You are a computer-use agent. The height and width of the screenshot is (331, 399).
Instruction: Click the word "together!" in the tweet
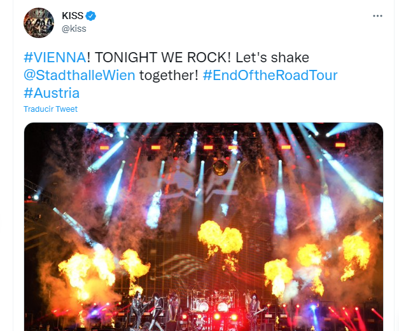169,76
